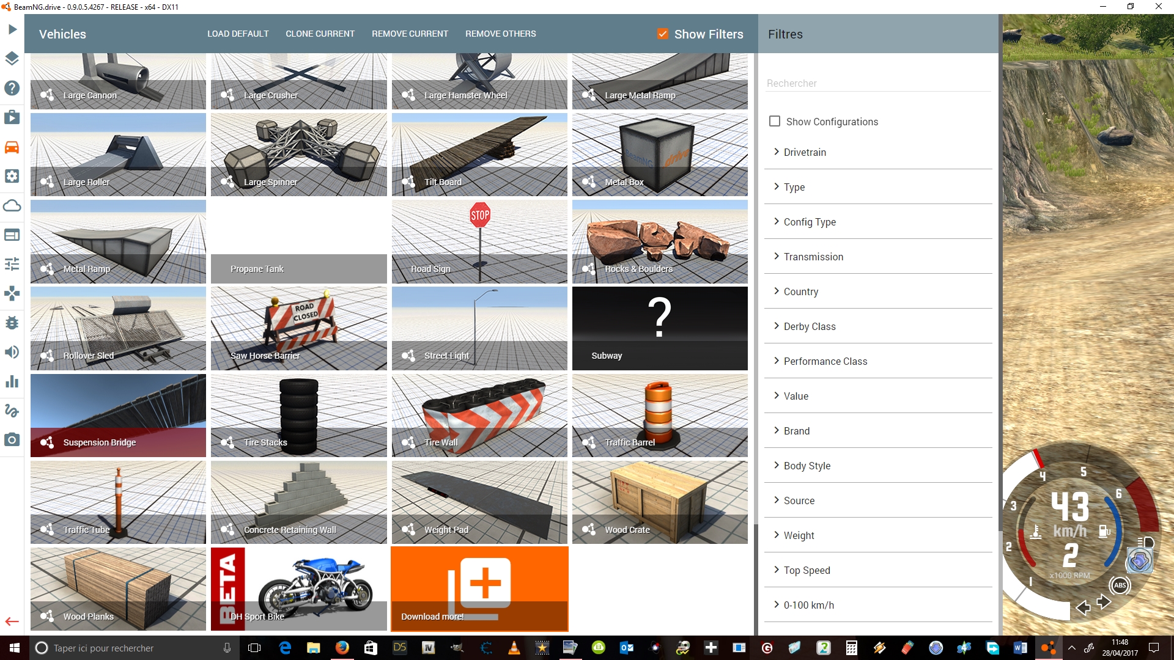
Task: Click LOAD DEFAULT button
Action: (238, 34)
